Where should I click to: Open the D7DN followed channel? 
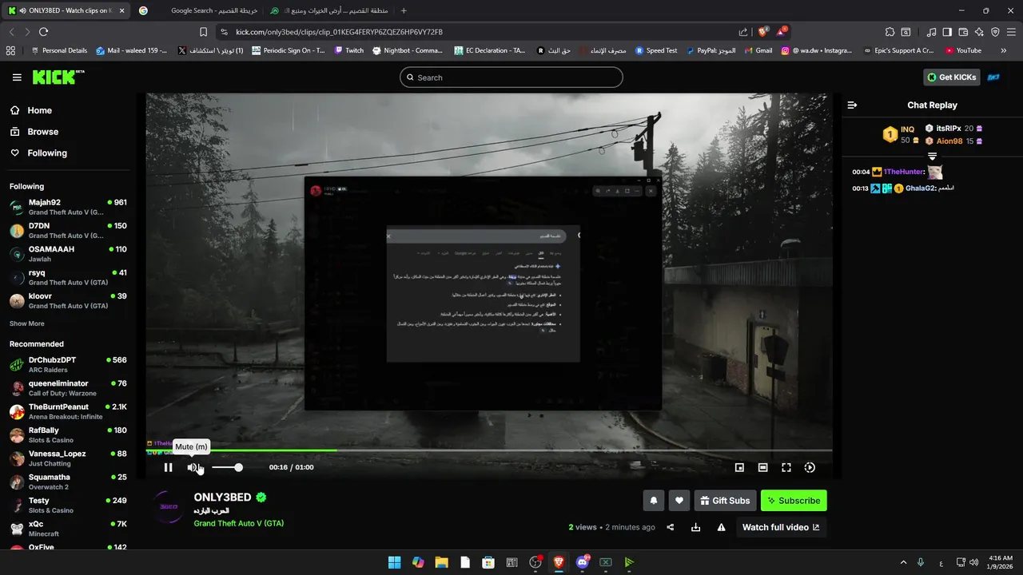(x=68, y=231)
